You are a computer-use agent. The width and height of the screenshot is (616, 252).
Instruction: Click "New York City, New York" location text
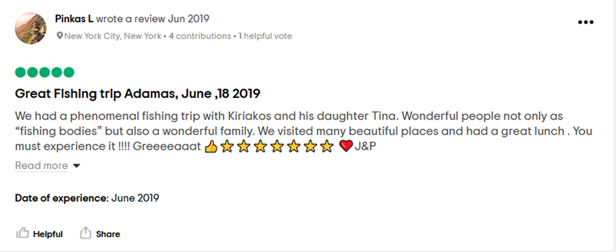click(113, 36)
